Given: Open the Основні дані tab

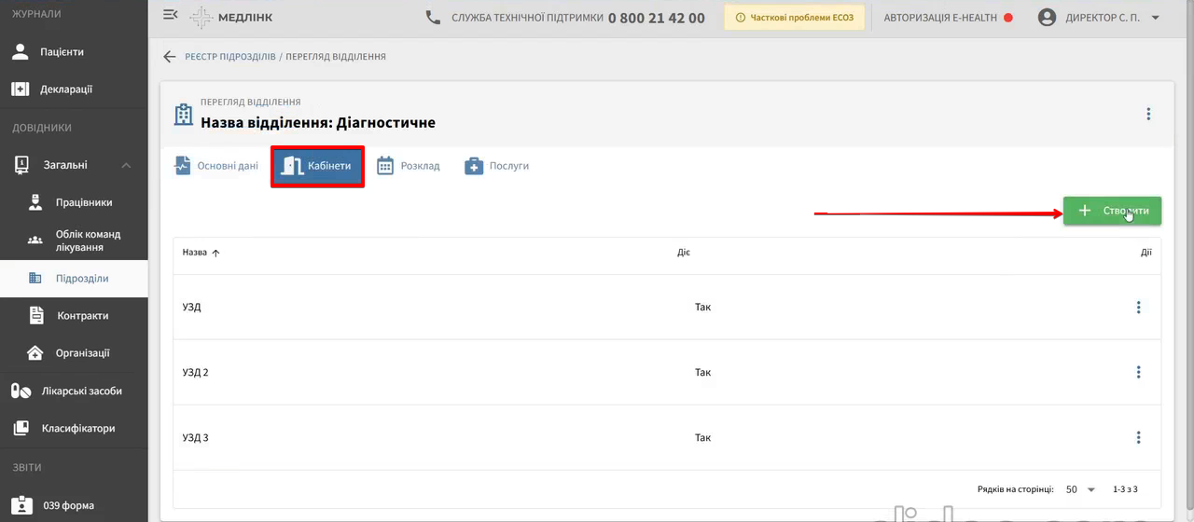Looking at the screenshot, I should 216,166.
